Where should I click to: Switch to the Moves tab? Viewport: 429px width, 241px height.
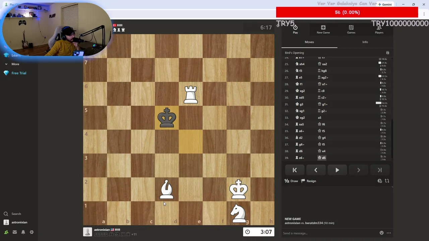(309, 42)
